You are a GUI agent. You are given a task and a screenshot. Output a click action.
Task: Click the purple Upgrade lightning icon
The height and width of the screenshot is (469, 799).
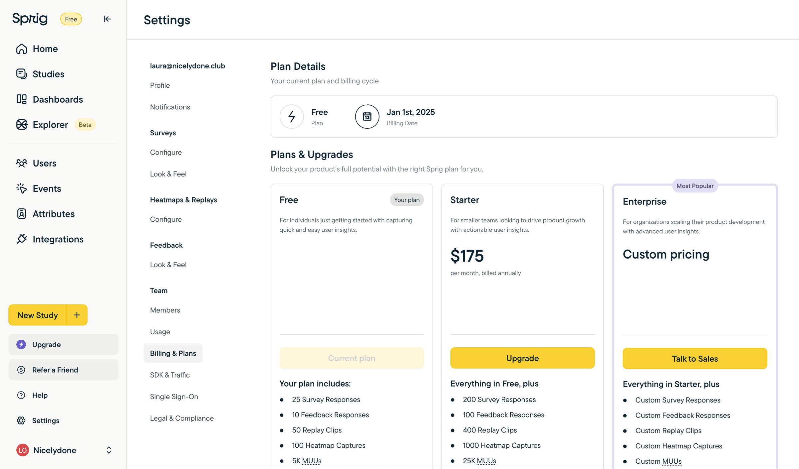(x=21, y=344)
